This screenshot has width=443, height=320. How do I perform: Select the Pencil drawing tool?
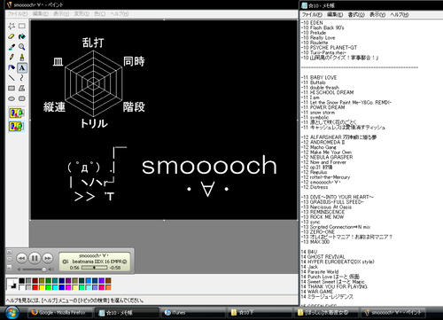tap(12, 58)
